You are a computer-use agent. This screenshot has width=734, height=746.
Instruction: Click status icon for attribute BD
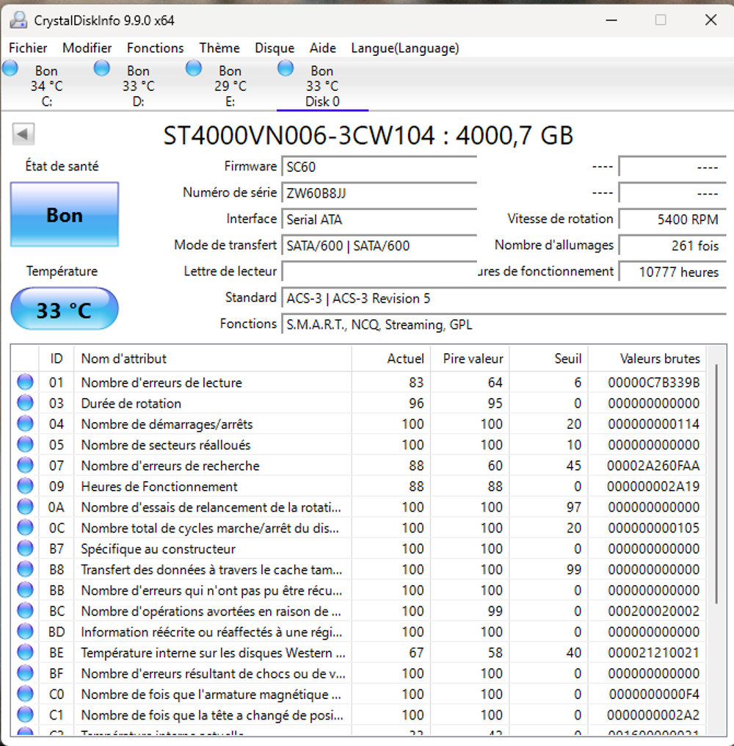[x=25, y=631]
